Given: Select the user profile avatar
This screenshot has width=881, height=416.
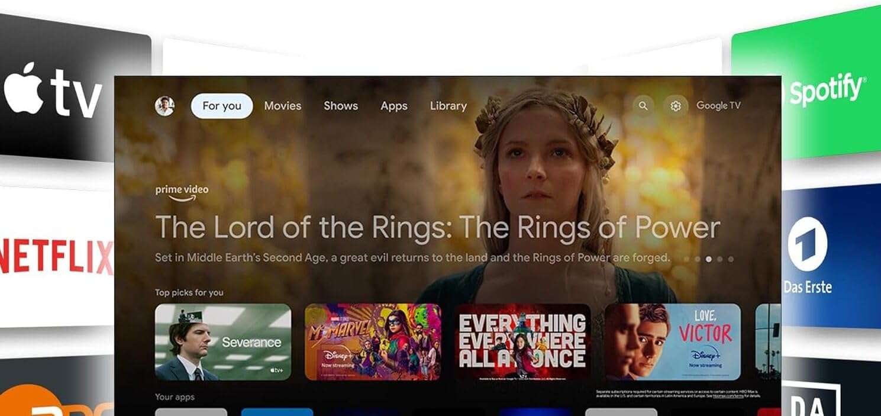Looking at the screenshot, I should 164,106.
